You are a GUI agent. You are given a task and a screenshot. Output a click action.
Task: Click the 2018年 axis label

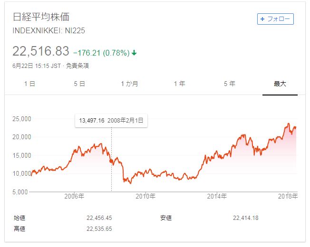pyautogui.click(x=288, y=196)
